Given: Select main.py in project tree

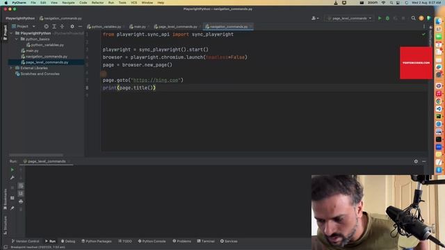Looking at the screenshot, I should coord(30,51).
